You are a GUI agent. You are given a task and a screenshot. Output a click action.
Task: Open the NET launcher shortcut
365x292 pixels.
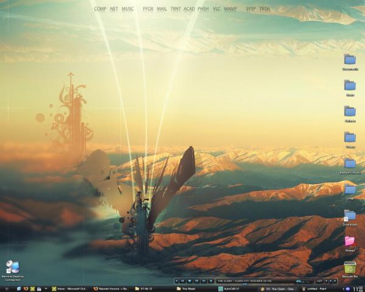coord(114,9)
